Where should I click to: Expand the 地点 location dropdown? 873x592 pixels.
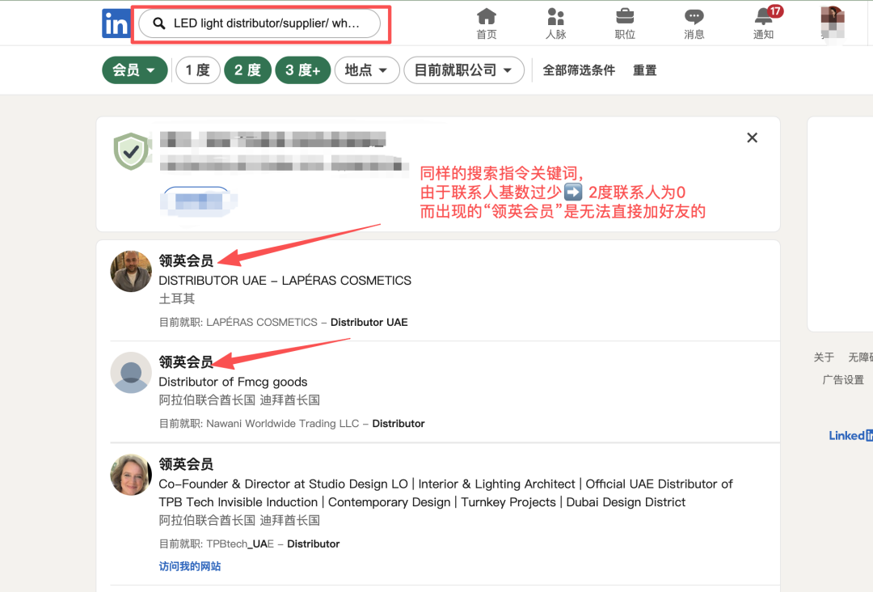366,70
